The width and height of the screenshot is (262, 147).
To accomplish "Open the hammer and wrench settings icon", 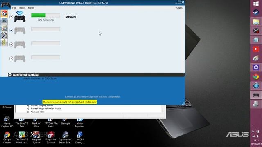I will point(4,35).
